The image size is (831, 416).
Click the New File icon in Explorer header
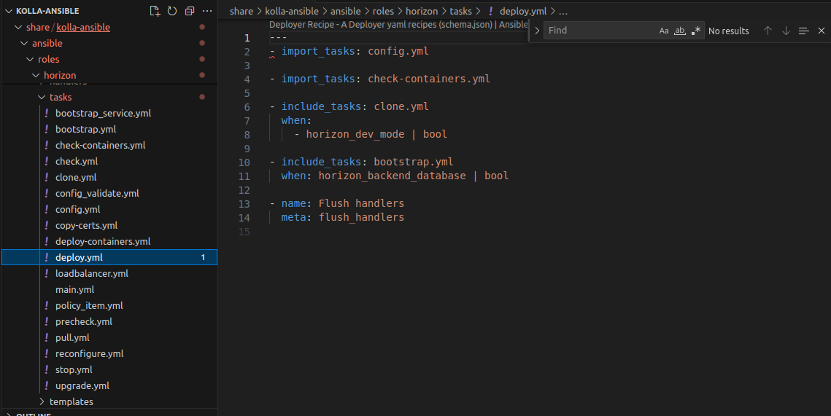pyautogui.click(x=155, y=11)
